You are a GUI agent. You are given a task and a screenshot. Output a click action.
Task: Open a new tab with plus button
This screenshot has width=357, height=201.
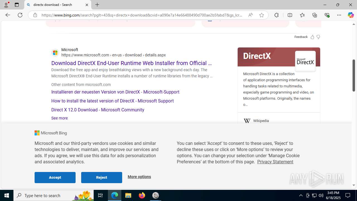[x=97, y=5]
